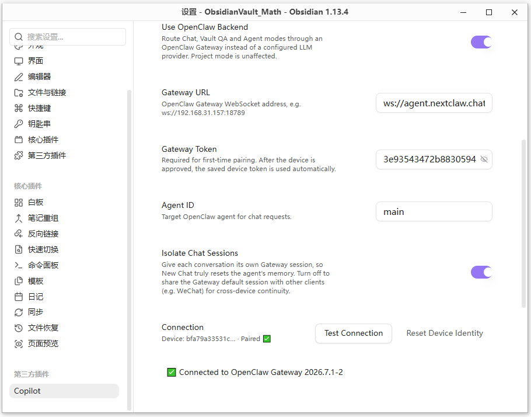This screenshot has height=417, width=531.
Task: Click the sidebar vertical scrollbar
Action: [x=129, y=250]
